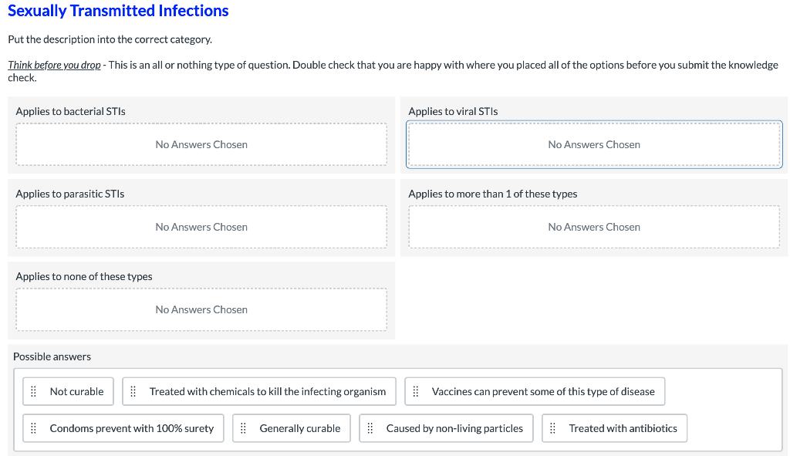The height and width of the screenshot is (456, 790).
Task: Click drag handle on 'Condoms prevent' answer
Action: click(x=33, y=428)
